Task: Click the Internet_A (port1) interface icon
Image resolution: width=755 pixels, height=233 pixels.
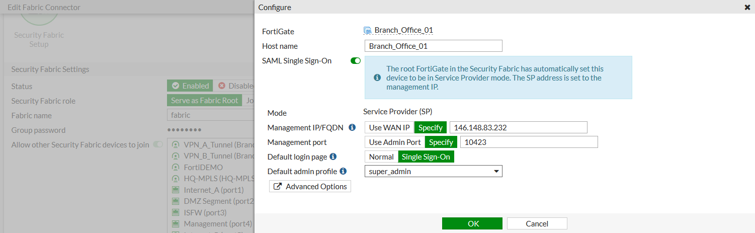Action: [x=176, y=190]
